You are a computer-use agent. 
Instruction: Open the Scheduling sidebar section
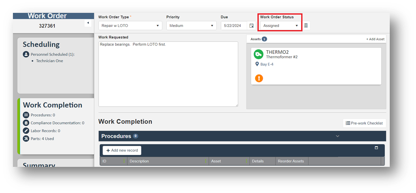[41, 45]
